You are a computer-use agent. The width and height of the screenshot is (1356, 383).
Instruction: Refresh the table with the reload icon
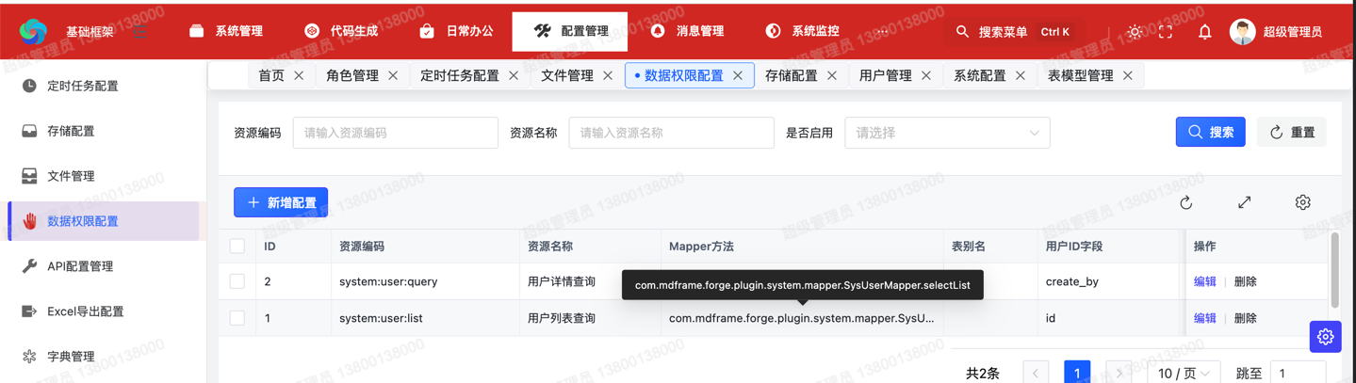[x=1186, y=202]
